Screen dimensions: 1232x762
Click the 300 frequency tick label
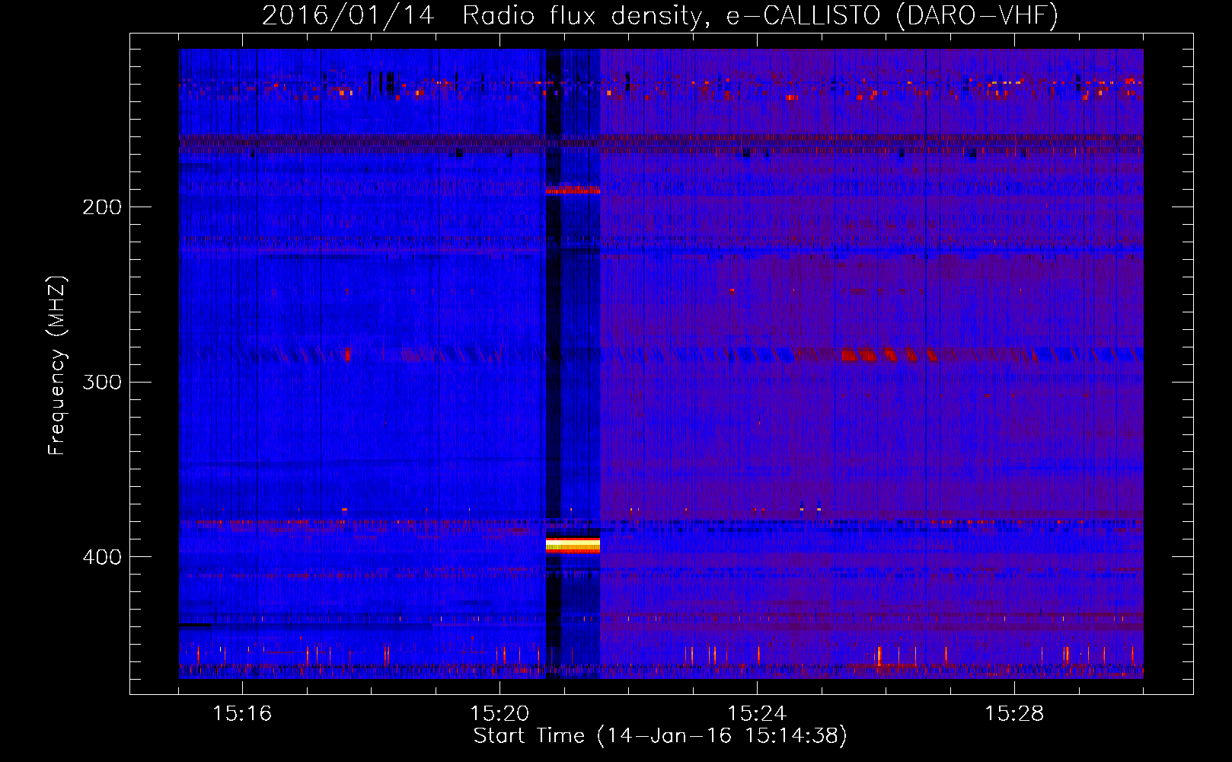click(102, 383)
